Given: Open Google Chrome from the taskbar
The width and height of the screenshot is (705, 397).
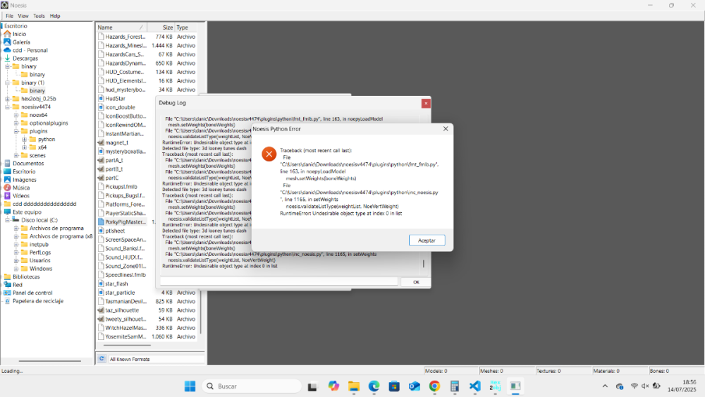Looking at the screenshot, I should 434,386.
